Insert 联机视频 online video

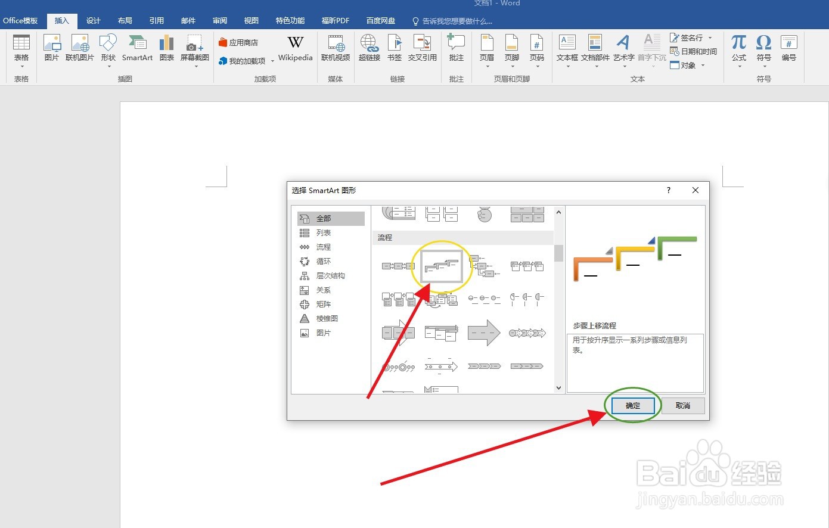click(x=336, y=48)
